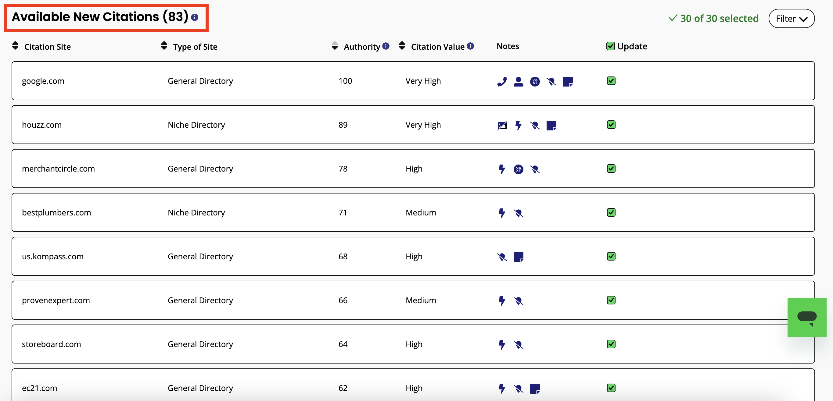The image size is (833, 401).
Task: Click the no-image icon in houzz.com row
Action: 502,125
